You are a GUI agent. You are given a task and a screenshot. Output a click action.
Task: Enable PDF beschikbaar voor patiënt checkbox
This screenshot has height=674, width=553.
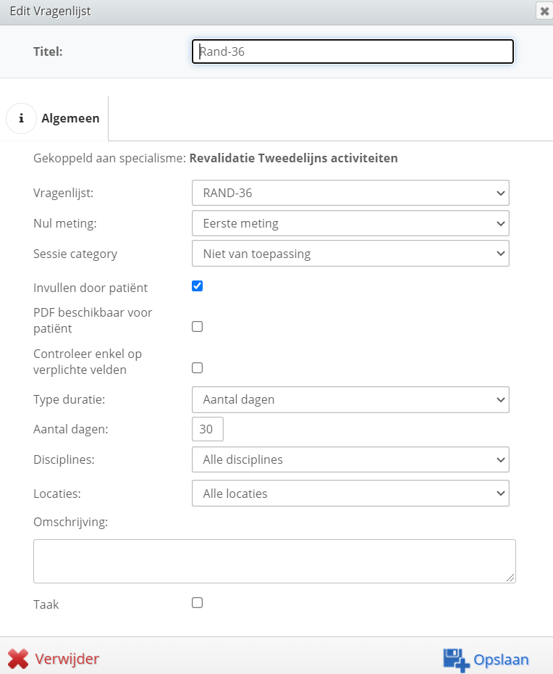click(197, 327)
